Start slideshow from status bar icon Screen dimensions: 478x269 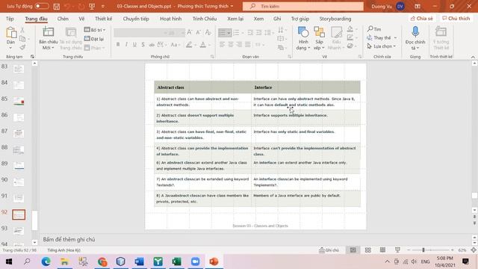[x=397, y=250]
